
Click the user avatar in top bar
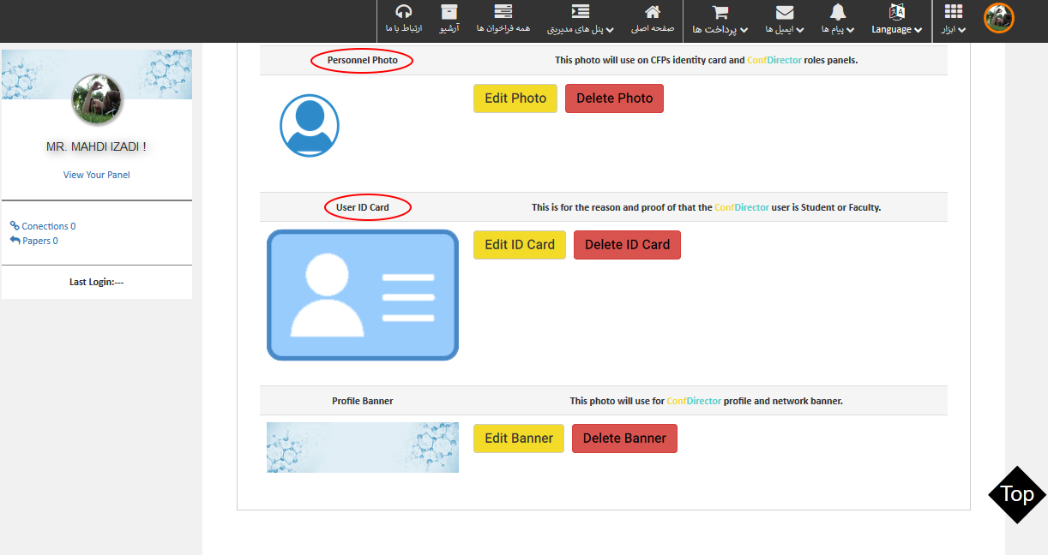tap(998, 18)
